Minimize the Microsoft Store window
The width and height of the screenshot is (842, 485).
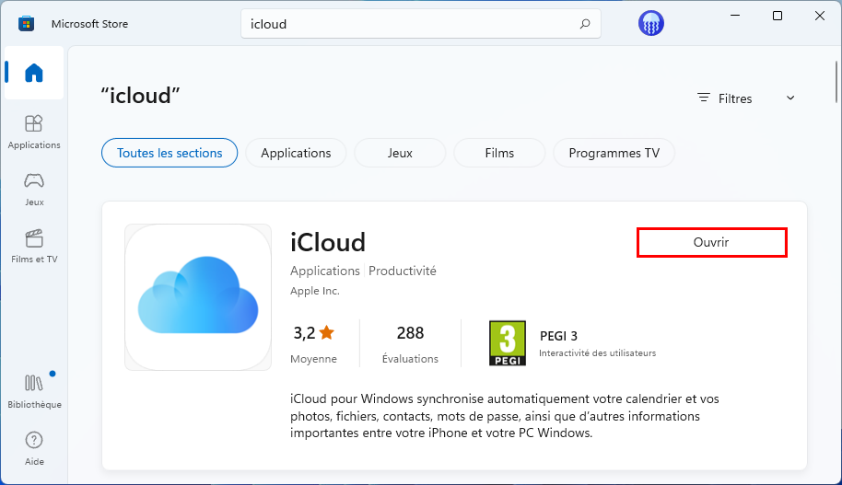[735, 16]
